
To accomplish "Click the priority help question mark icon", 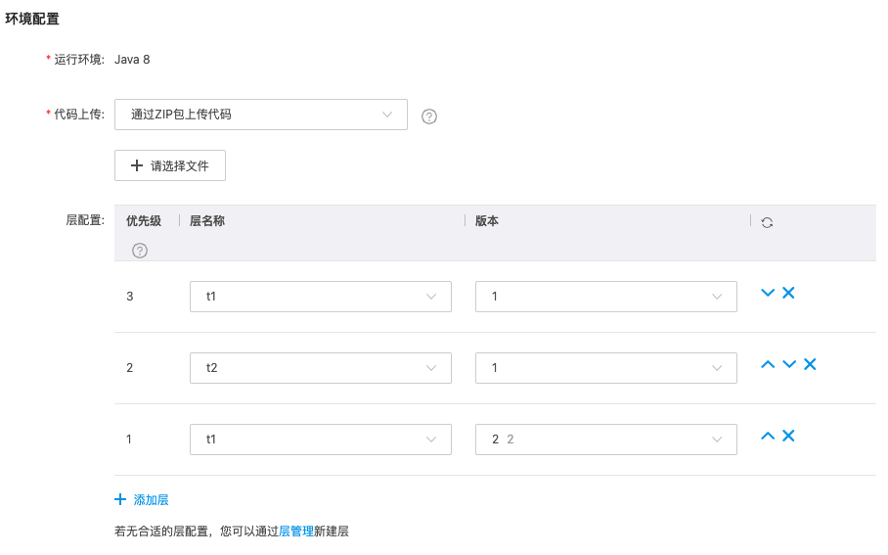I will [140, 251].
